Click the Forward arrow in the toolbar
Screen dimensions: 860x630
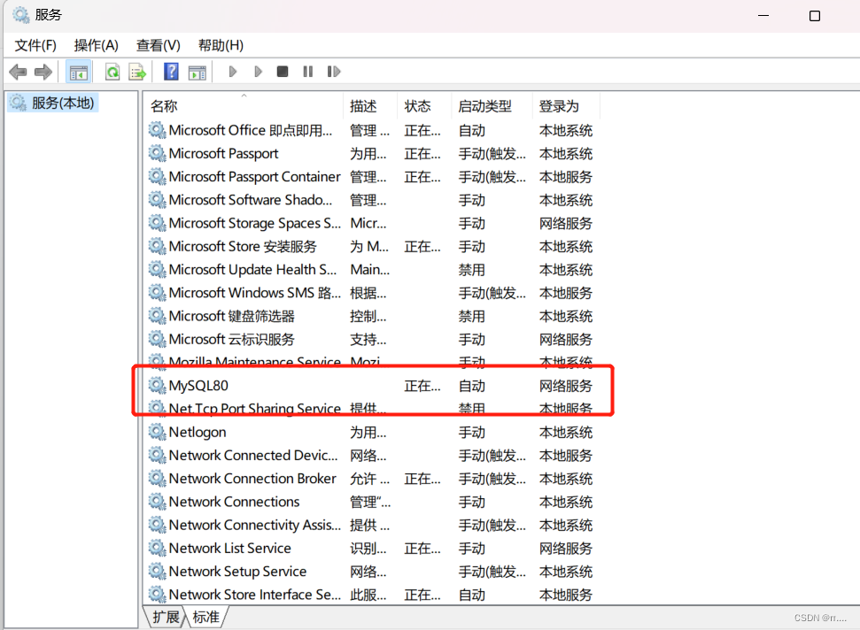(x=43, y=72)
